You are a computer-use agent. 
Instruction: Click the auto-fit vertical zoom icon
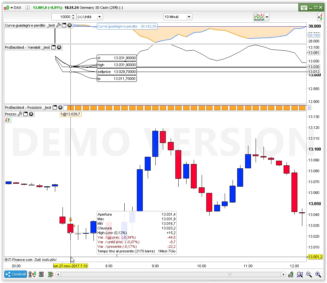300,274
